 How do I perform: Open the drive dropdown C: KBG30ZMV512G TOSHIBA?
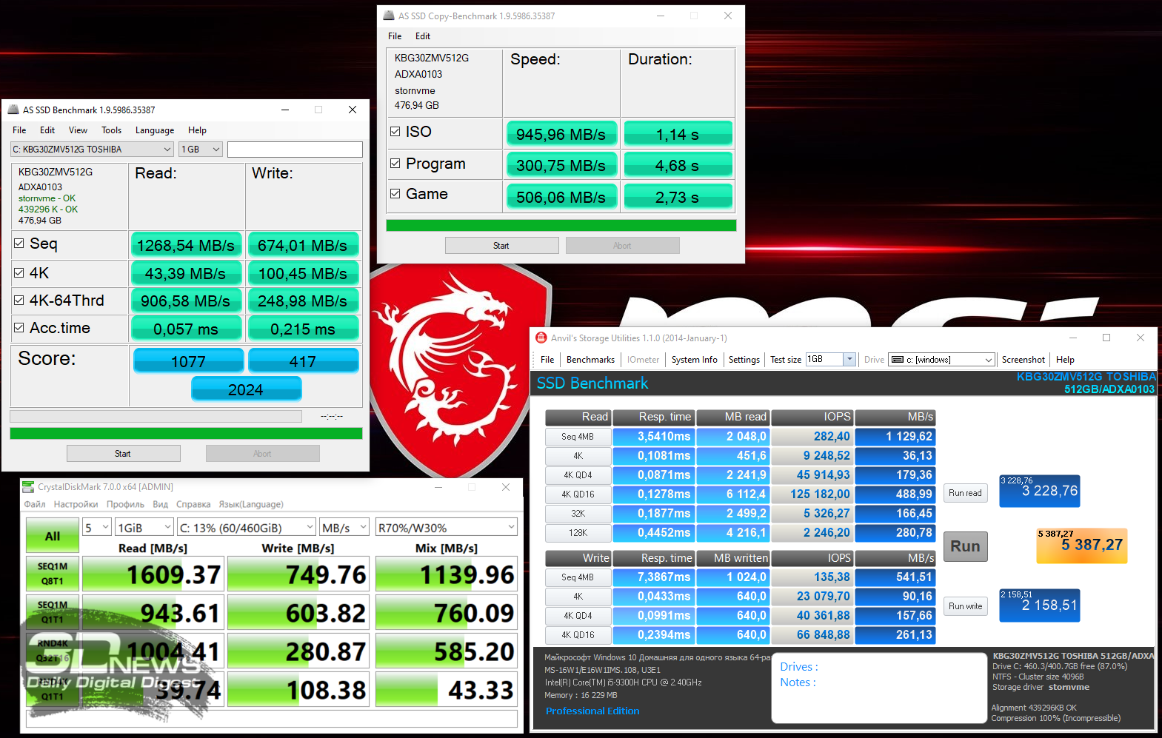(92, 149)
